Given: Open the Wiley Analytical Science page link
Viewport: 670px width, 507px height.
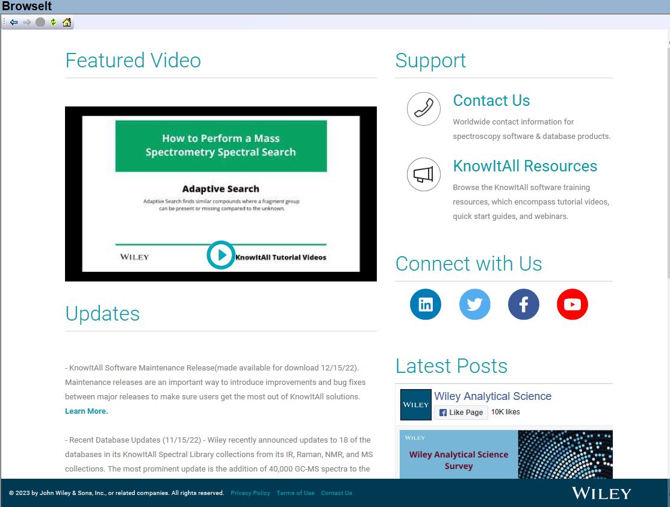Looking at the screenshot, I should [x=492, y=396].
